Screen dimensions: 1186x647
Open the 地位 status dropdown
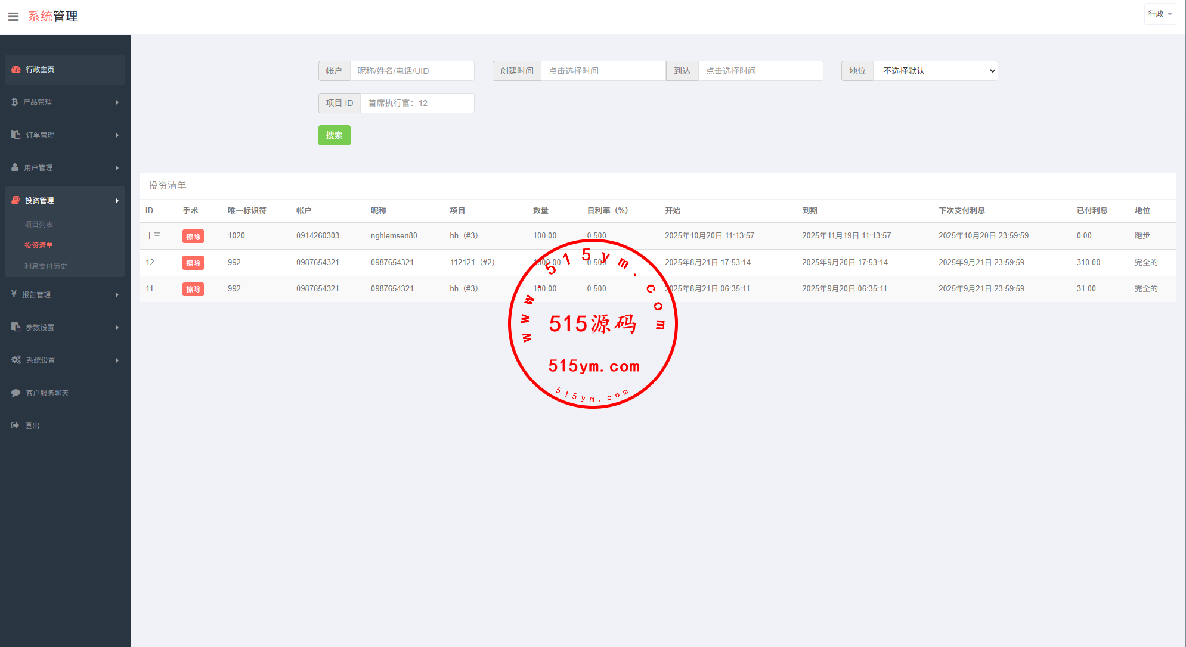point(934,71)
